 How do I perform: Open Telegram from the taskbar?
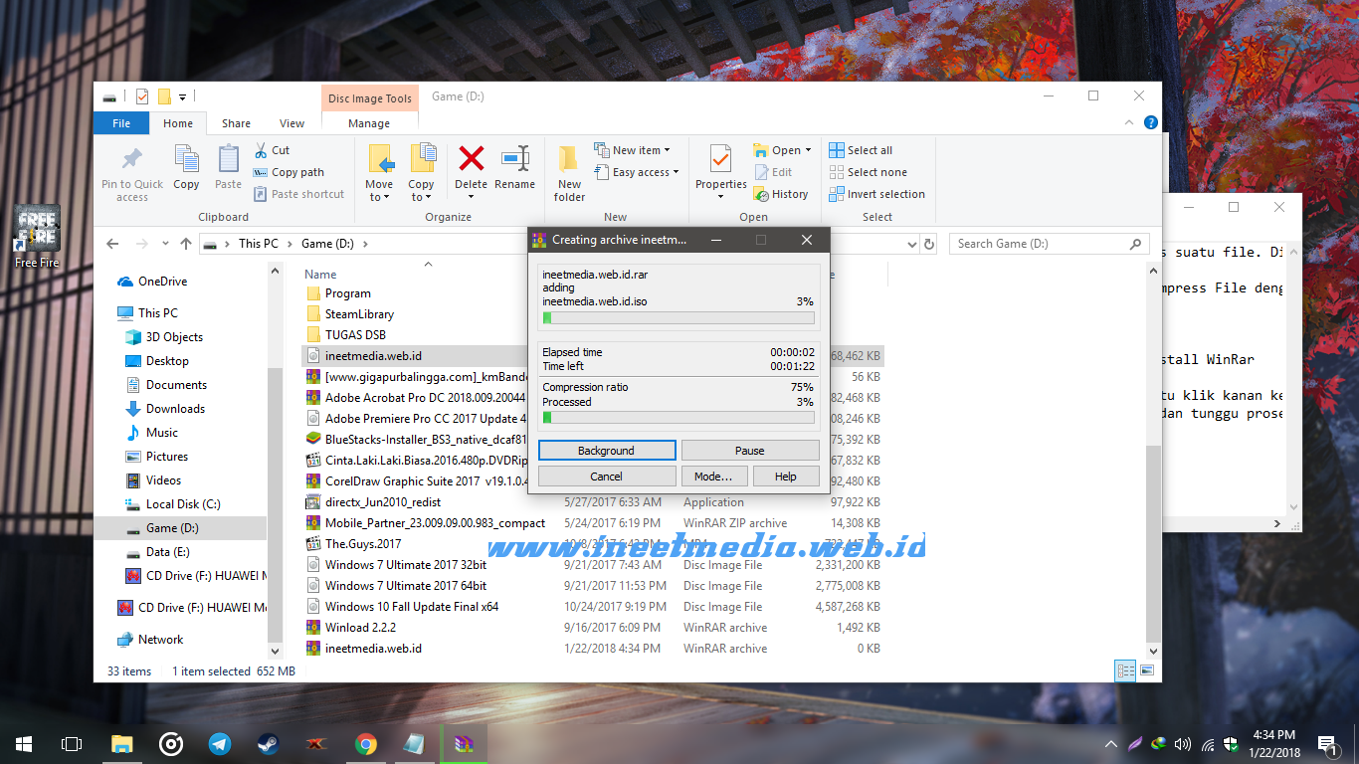coord(220,743)
